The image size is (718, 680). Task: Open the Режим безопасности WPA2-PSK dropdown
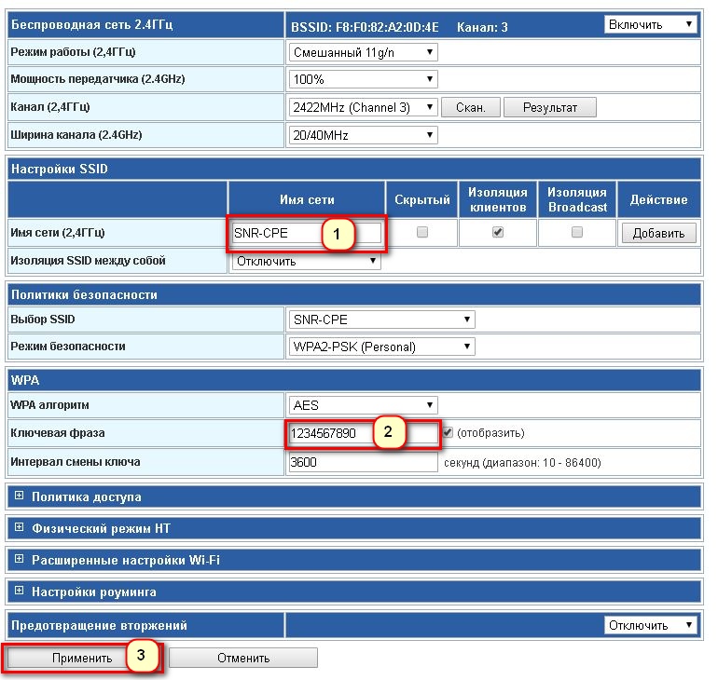pyautogui.click(x=381, y=347)
